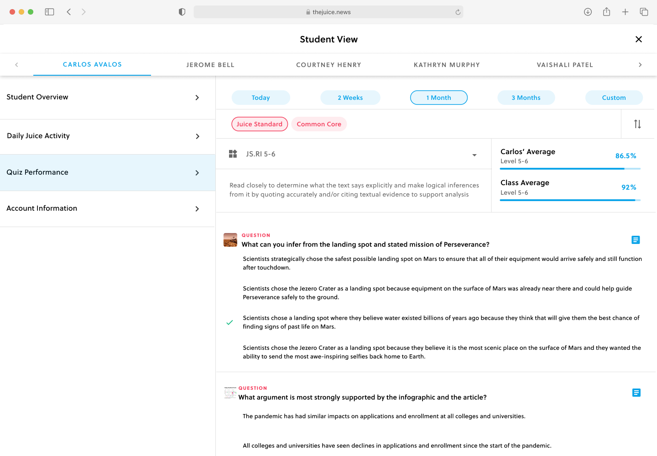The height and width of the screenshot is (456, 657).
Task: Add a new browser tab
Action: pyautogui.click(x=625, y=12)
